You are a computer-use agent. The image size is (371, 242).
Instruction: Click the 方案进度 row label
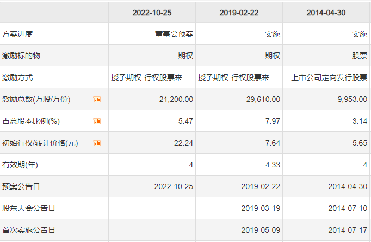[x=17, y=34]
